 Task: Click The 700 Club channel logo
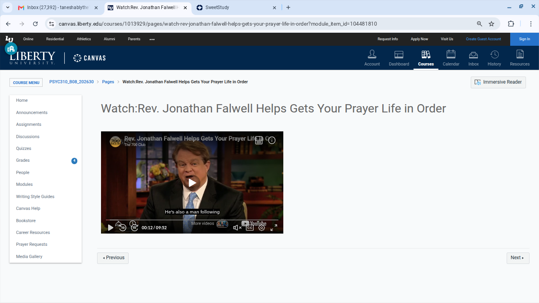coord(115,142)
